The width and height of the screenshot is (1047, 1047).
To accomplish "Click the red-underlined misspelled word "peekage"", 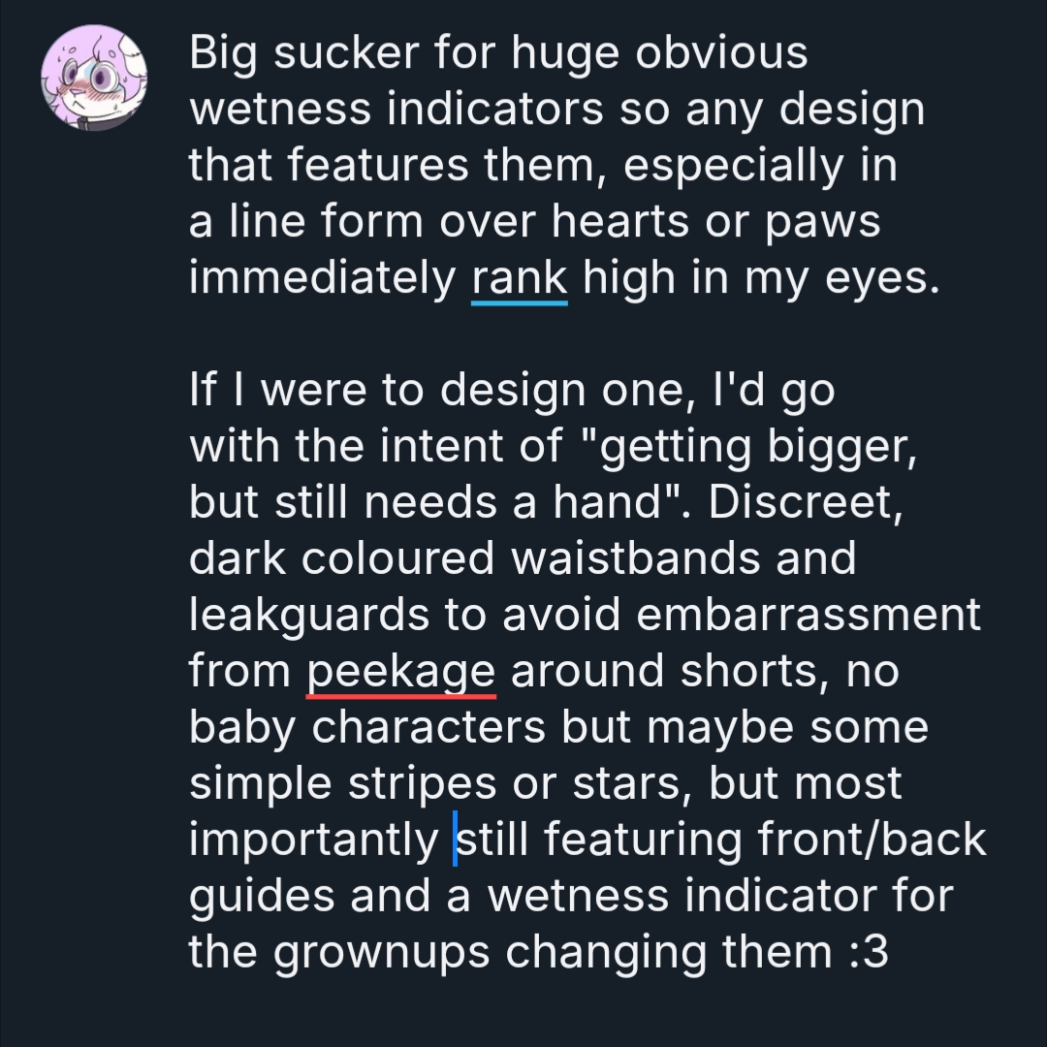I will click(x=401, y=671).
